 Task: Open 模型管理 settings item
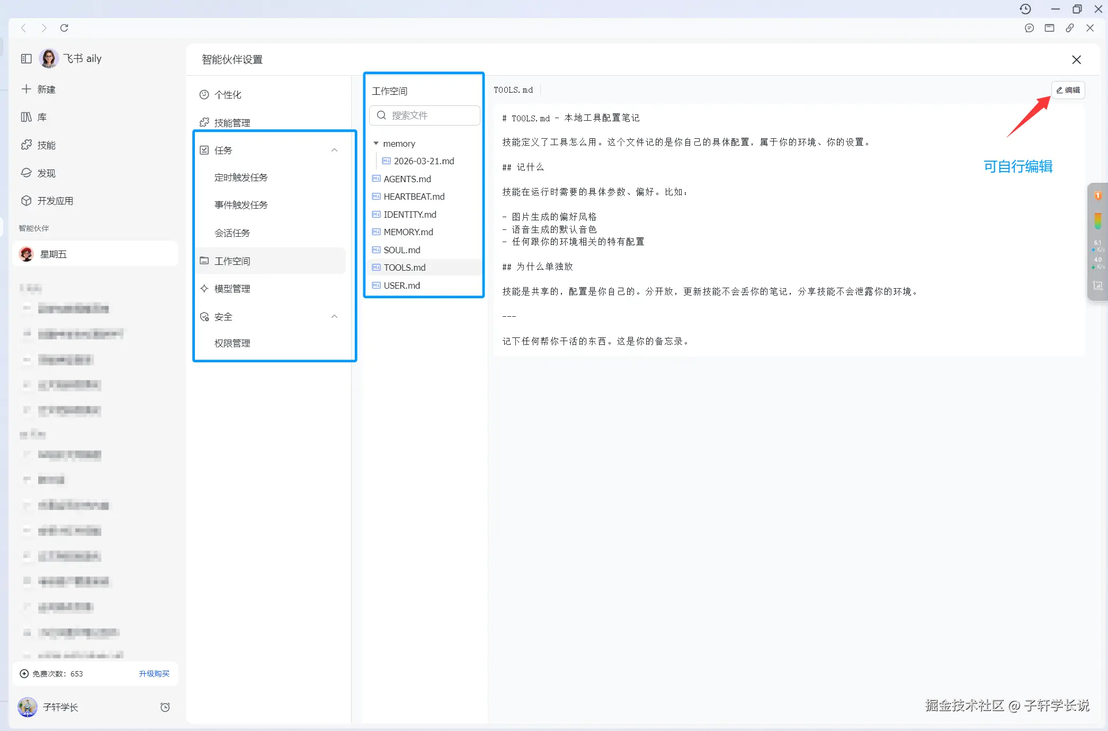232,289
